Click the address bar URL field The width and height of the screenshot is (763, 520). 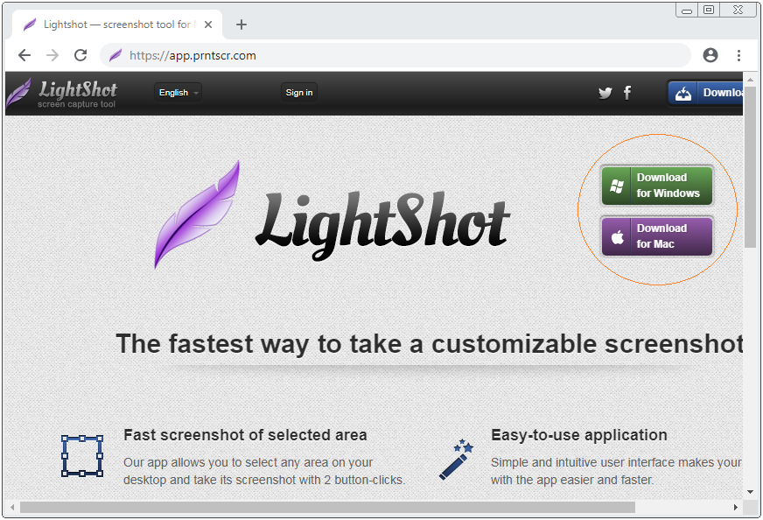tap(394, 55)
